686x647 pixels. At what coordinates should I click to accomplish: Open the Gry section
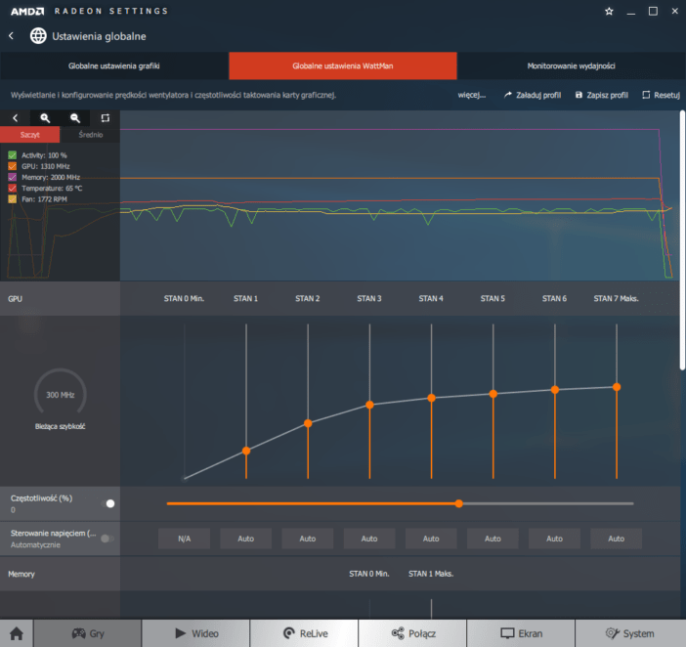[88, 633]
